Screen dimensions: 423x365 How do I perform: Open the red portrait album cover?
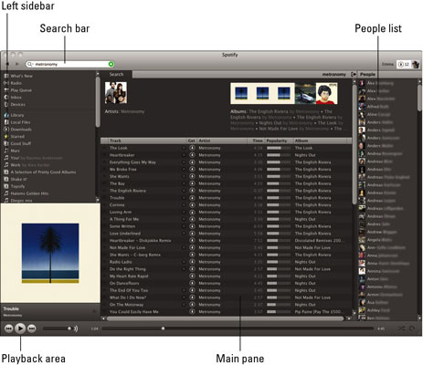[326, 93]
